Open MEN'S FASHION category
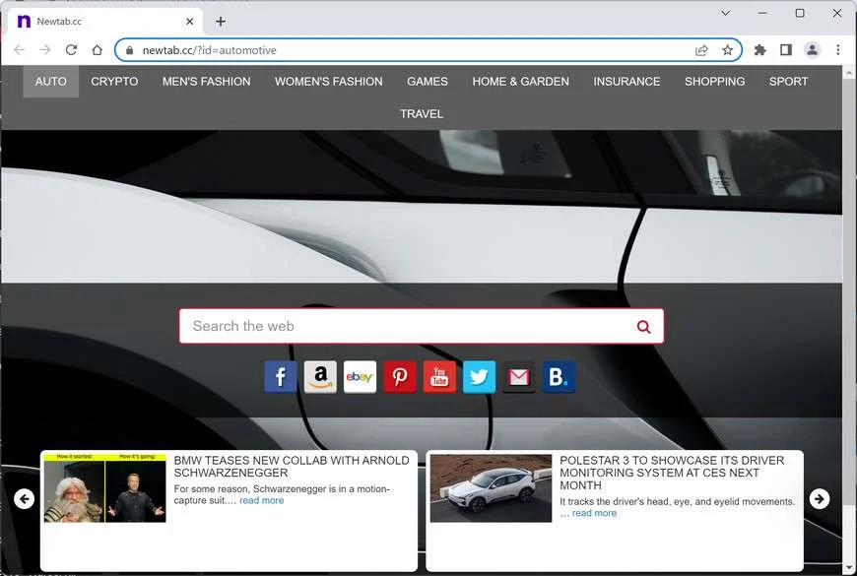 pyautogui.click(x=207, y=82)
